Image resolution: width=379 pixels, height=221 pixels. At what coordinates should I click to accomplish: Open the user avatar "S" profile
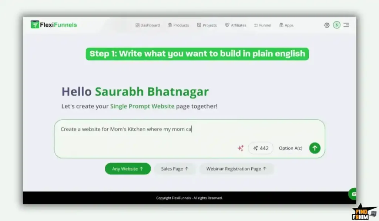[336, 25]
